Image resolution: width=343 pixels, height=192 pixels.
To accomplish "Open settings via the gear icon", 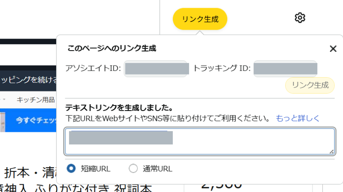I will tap(300, 18).
